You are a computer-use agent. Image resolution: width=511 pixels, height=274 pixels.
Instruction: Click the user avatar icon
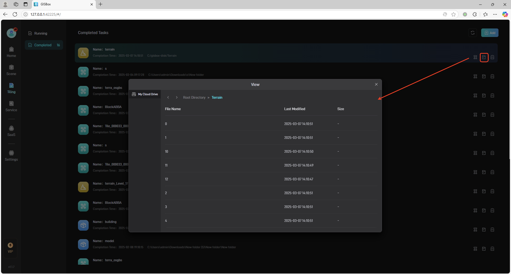click(x=11, y=33)
